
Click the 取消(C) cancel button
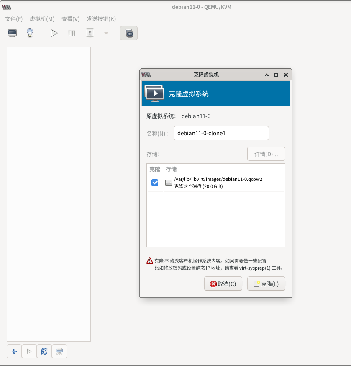pyautogui.click(x=223, y=284)
